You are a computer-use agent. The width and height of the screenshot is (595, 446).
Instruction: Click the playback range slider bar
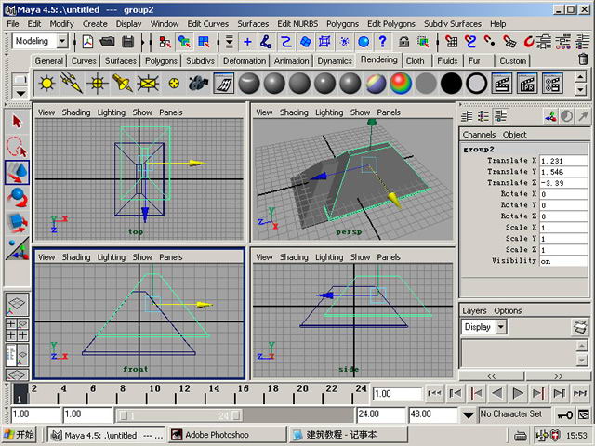tap(178, 415)
